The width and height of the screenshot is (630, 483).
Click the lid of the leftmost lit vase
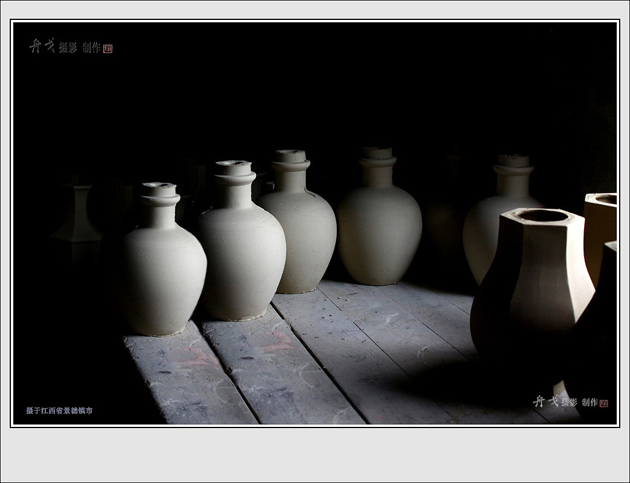pyautogui.click(x=159, y=191)
